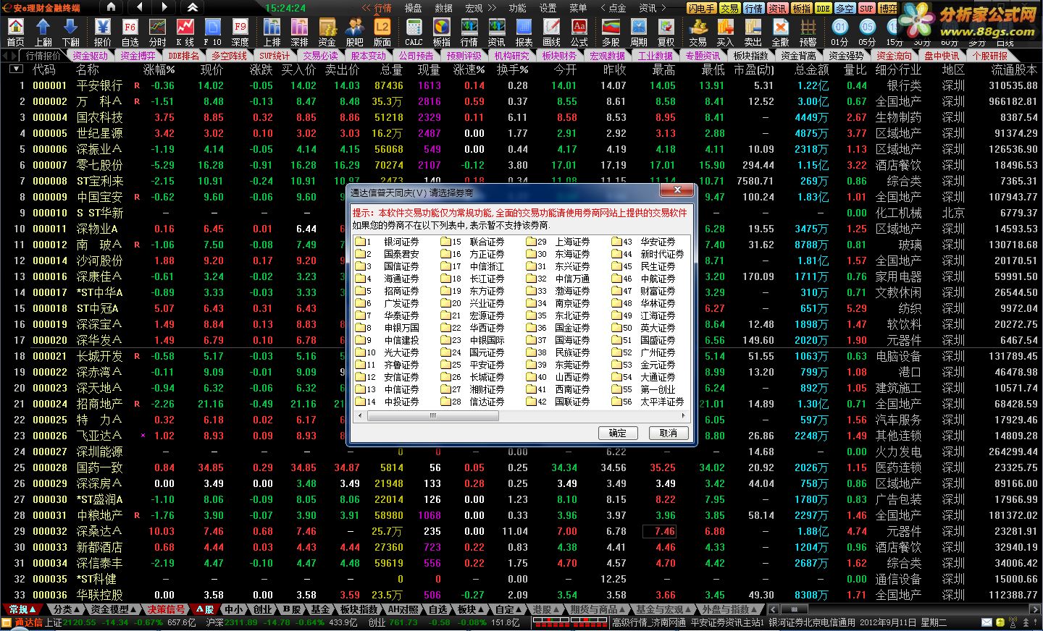Click 确定 in the broker dialog

coord(618,433)
